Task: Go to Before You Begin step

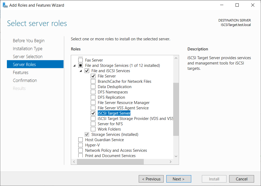Action: pyautogui.click(x=29, y=41)
